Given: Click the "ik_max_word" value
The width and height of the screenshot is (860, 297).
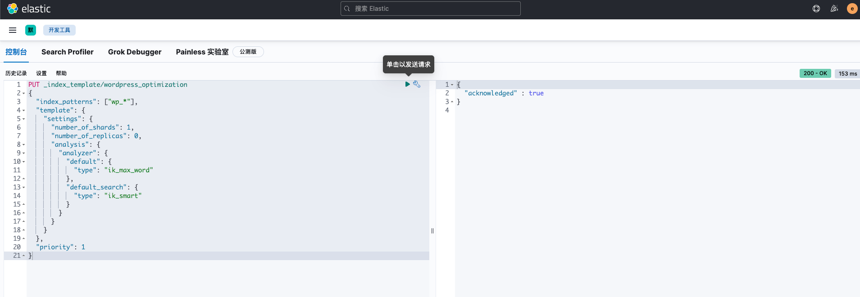Looking at the screenshot, I should (x=129, y=170).
